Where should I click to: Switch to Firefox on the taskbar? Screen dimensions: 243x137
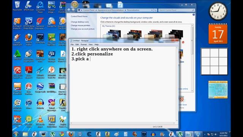[x=71, y=134]
